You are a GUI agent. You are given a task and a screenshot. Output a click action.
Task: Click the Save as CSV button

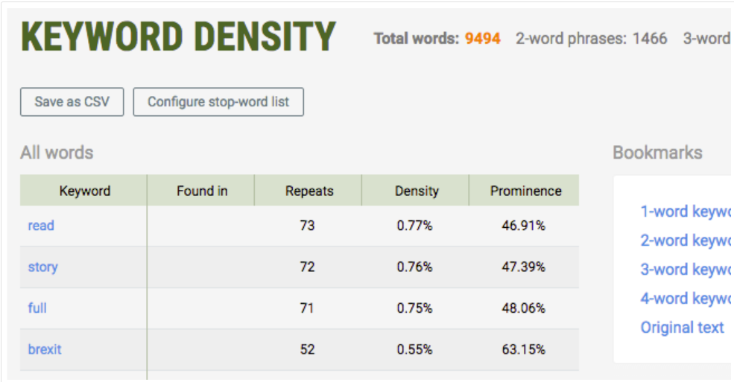point(72,102)
